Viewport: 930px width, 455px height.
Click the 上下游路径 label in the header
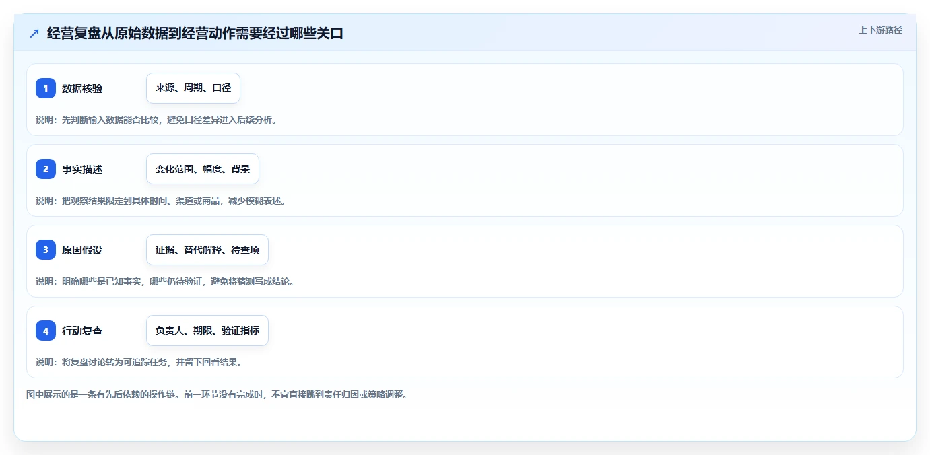click(x=880, y=30)
